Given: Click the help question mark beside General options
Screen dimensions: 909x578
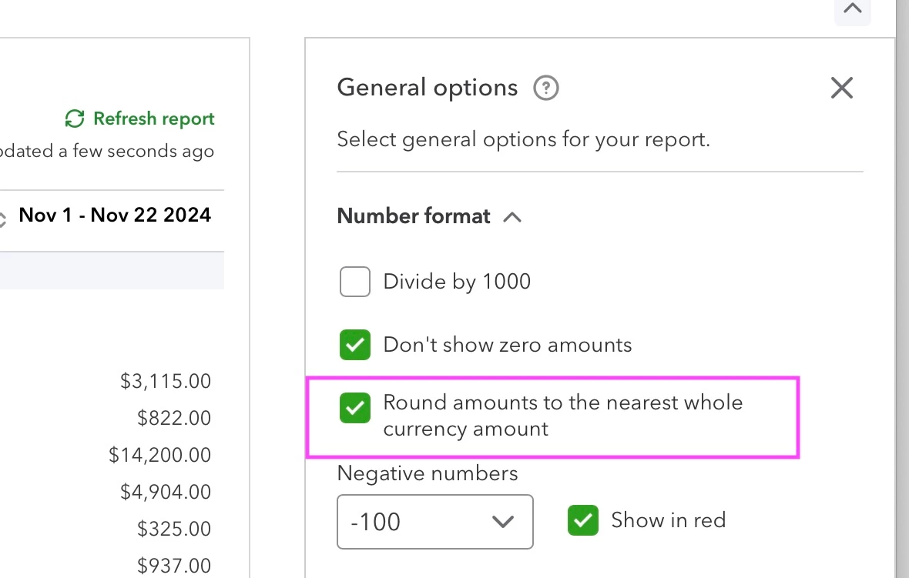Looking at the screenshot, I should click(545, 88).
